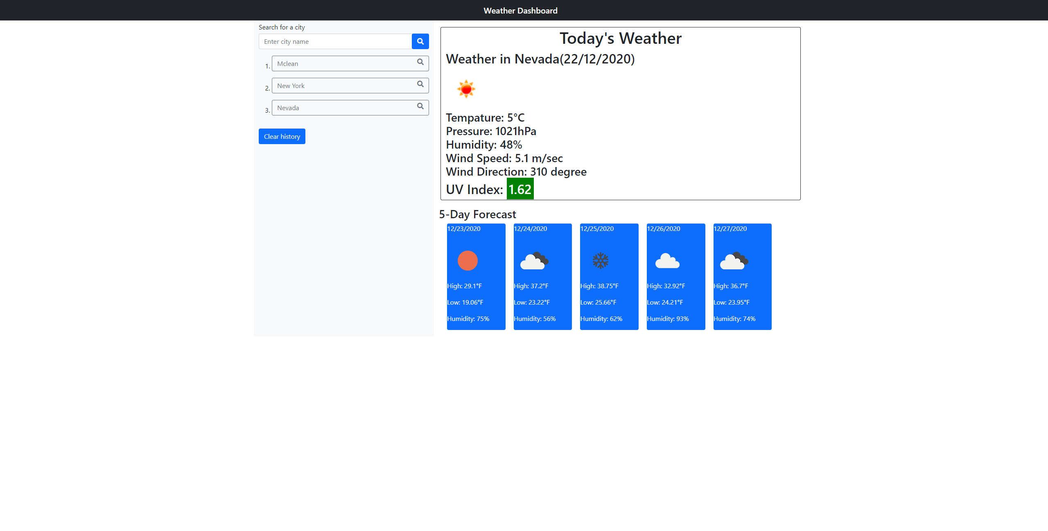Click magnifier icon in Nevada history entry
Viewport: 1048px width, 531px height.
(x=420, y=106)
